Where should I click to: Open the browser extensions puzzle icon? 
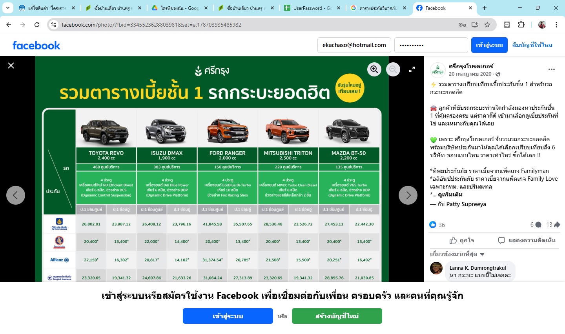coord(521,25)
